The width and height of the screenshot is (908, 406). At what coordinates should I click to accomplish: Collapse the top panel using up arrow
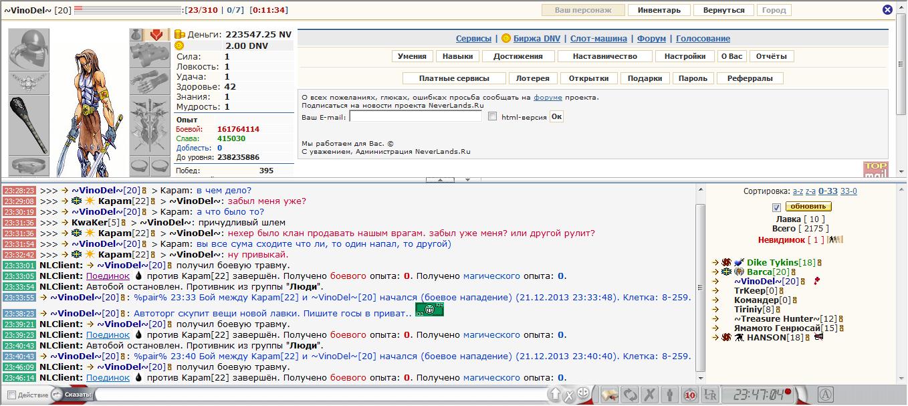point(440,180)
